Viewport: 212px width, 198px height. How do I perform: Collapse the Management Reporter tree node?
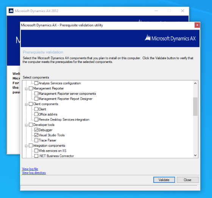(x=26, y=89)
